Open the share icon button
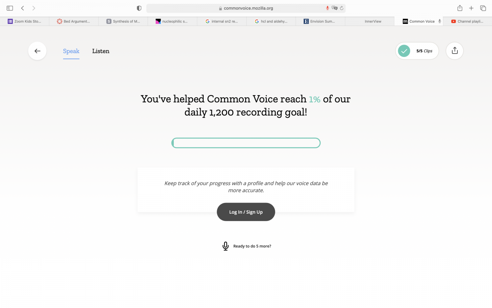Image resolution: width=492 pixels, height=308 pixels. pos(455,51)
